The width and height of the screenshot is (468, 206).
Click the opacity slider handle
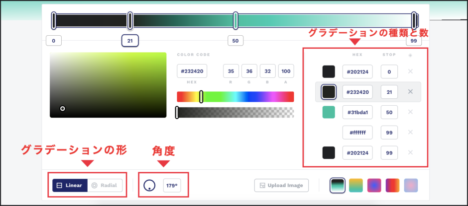pyautogui.click(x=177, y=113)
